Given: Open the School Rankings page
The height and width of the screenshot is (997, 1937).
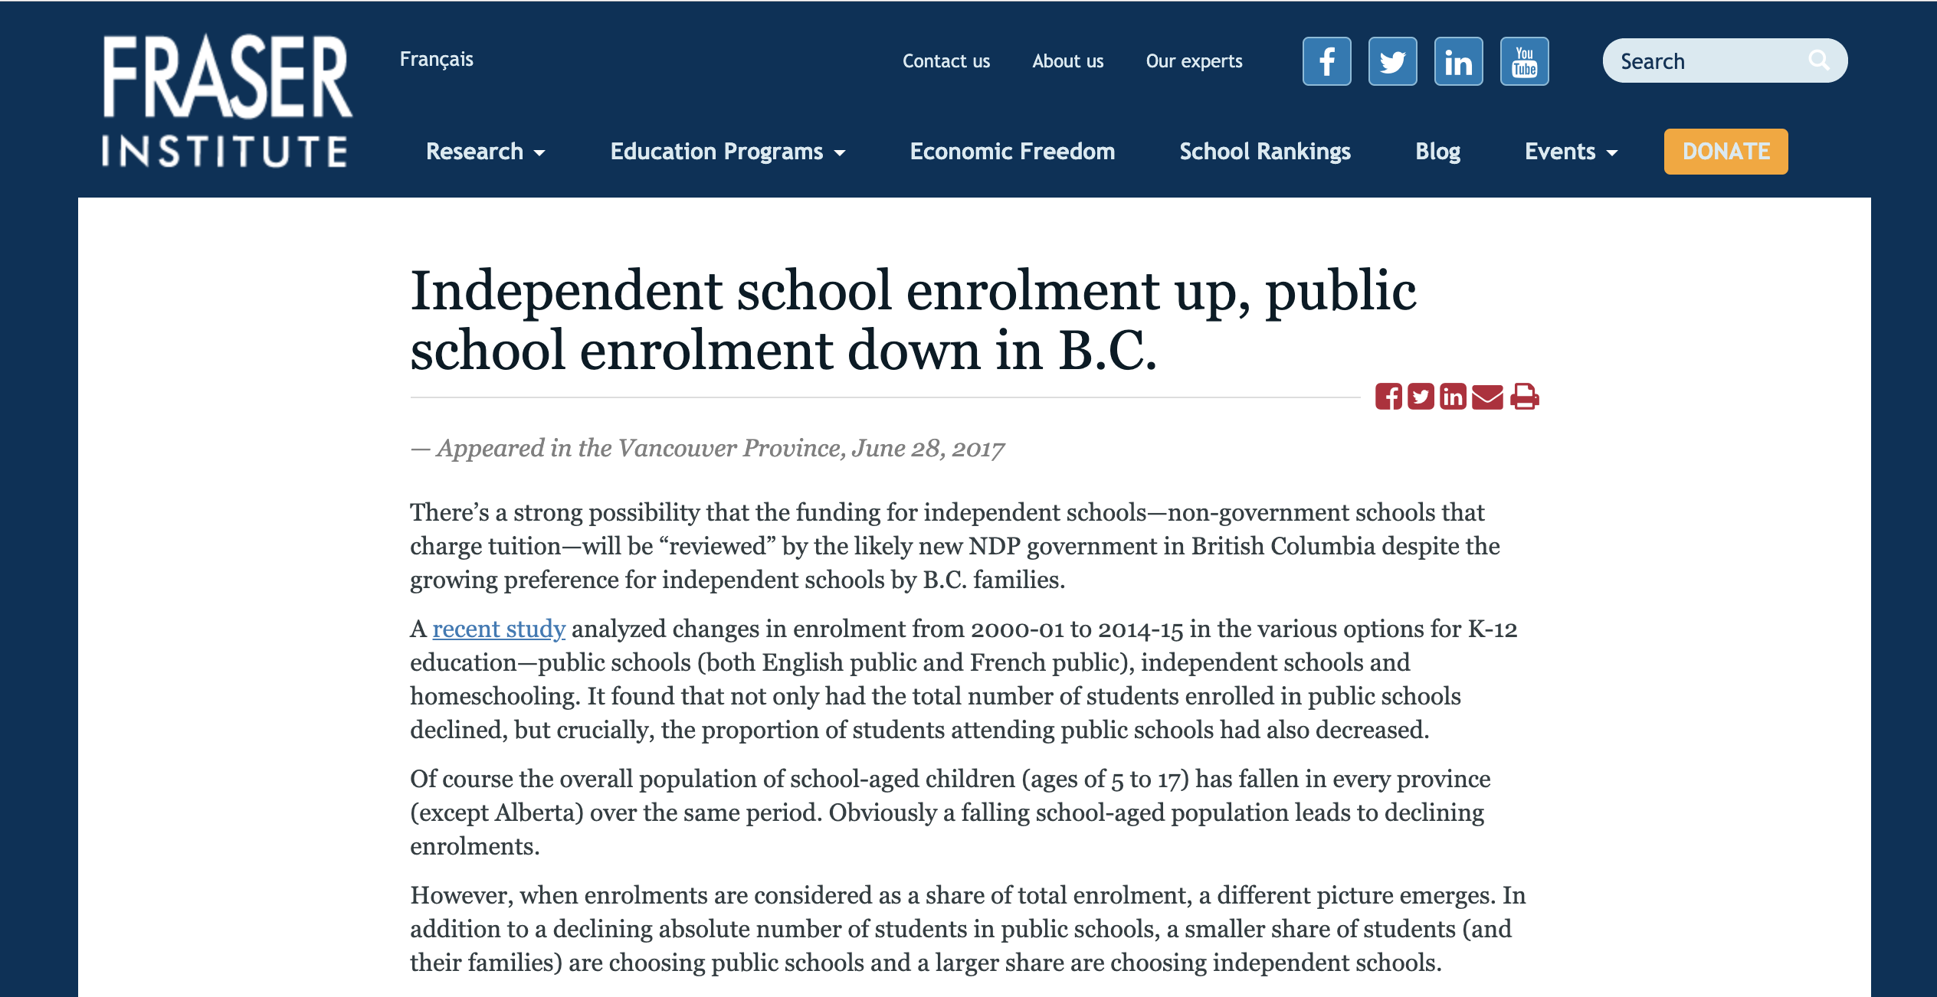Looking at the screenshot, I should 1265,152.
